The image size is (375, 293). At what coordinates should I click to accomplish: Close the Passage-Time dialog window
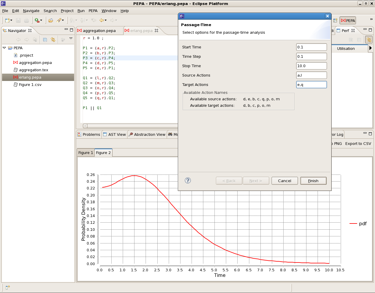(328, 16)
